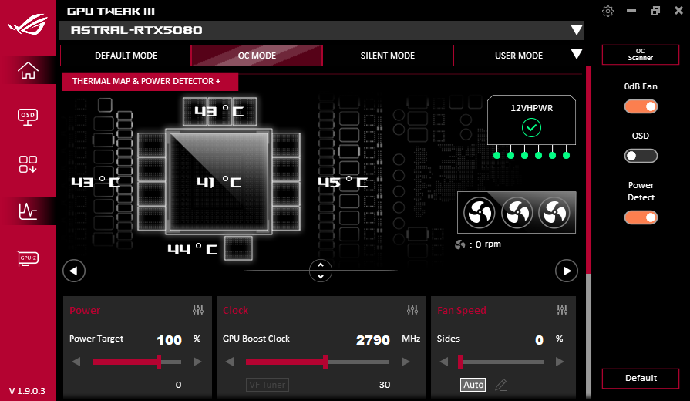Open the application settings gear
This screenshot has height=401, width=690.
click(x=608, y=11)
